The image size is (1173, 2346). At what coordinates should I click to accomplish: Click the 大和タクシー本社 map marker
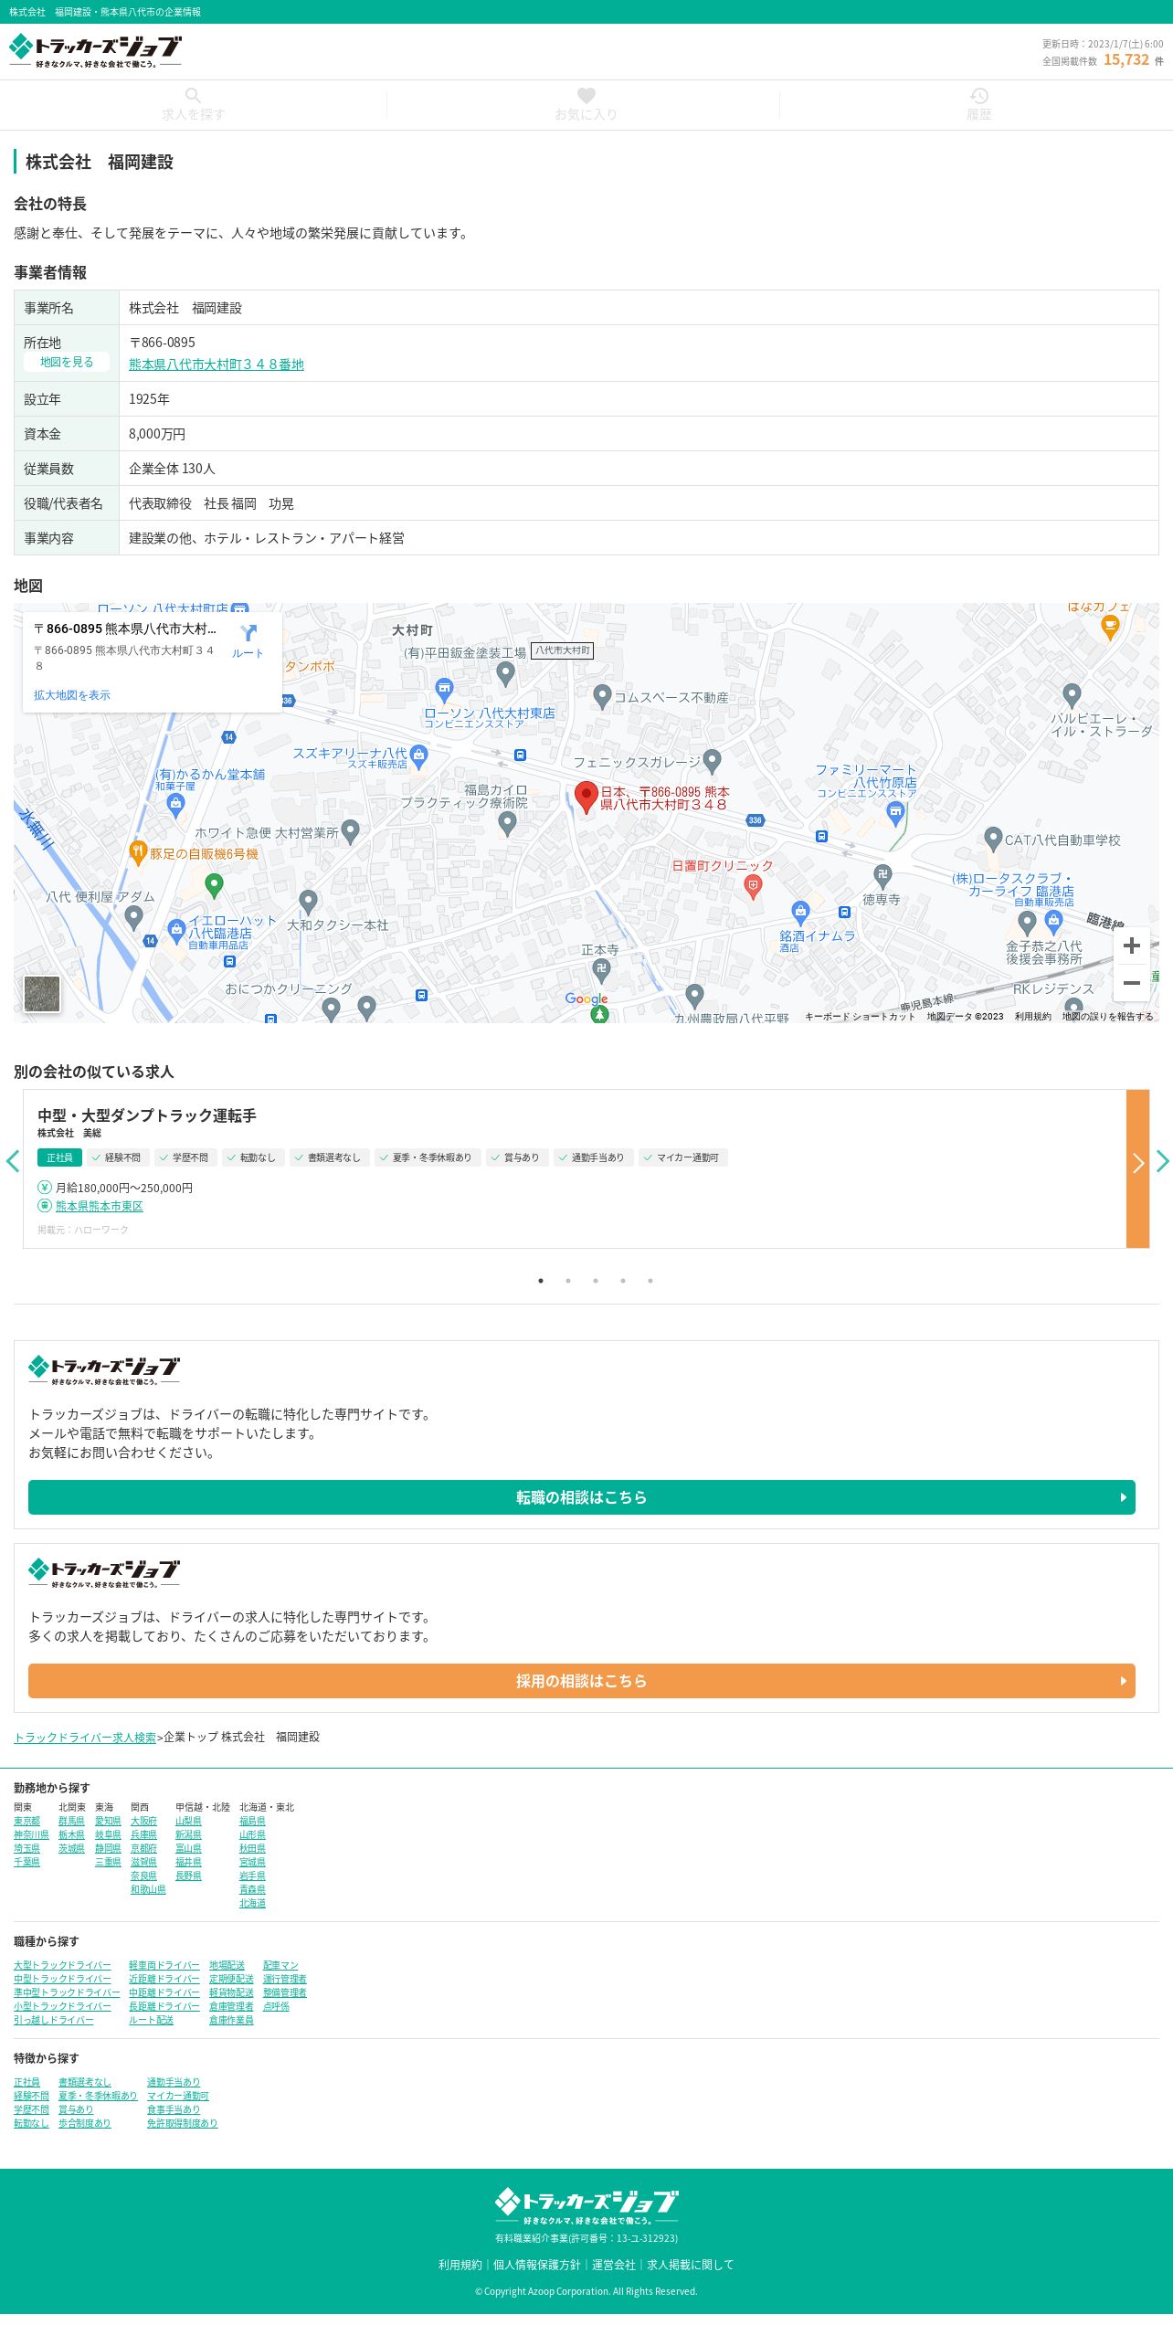[x=309, y=903]
